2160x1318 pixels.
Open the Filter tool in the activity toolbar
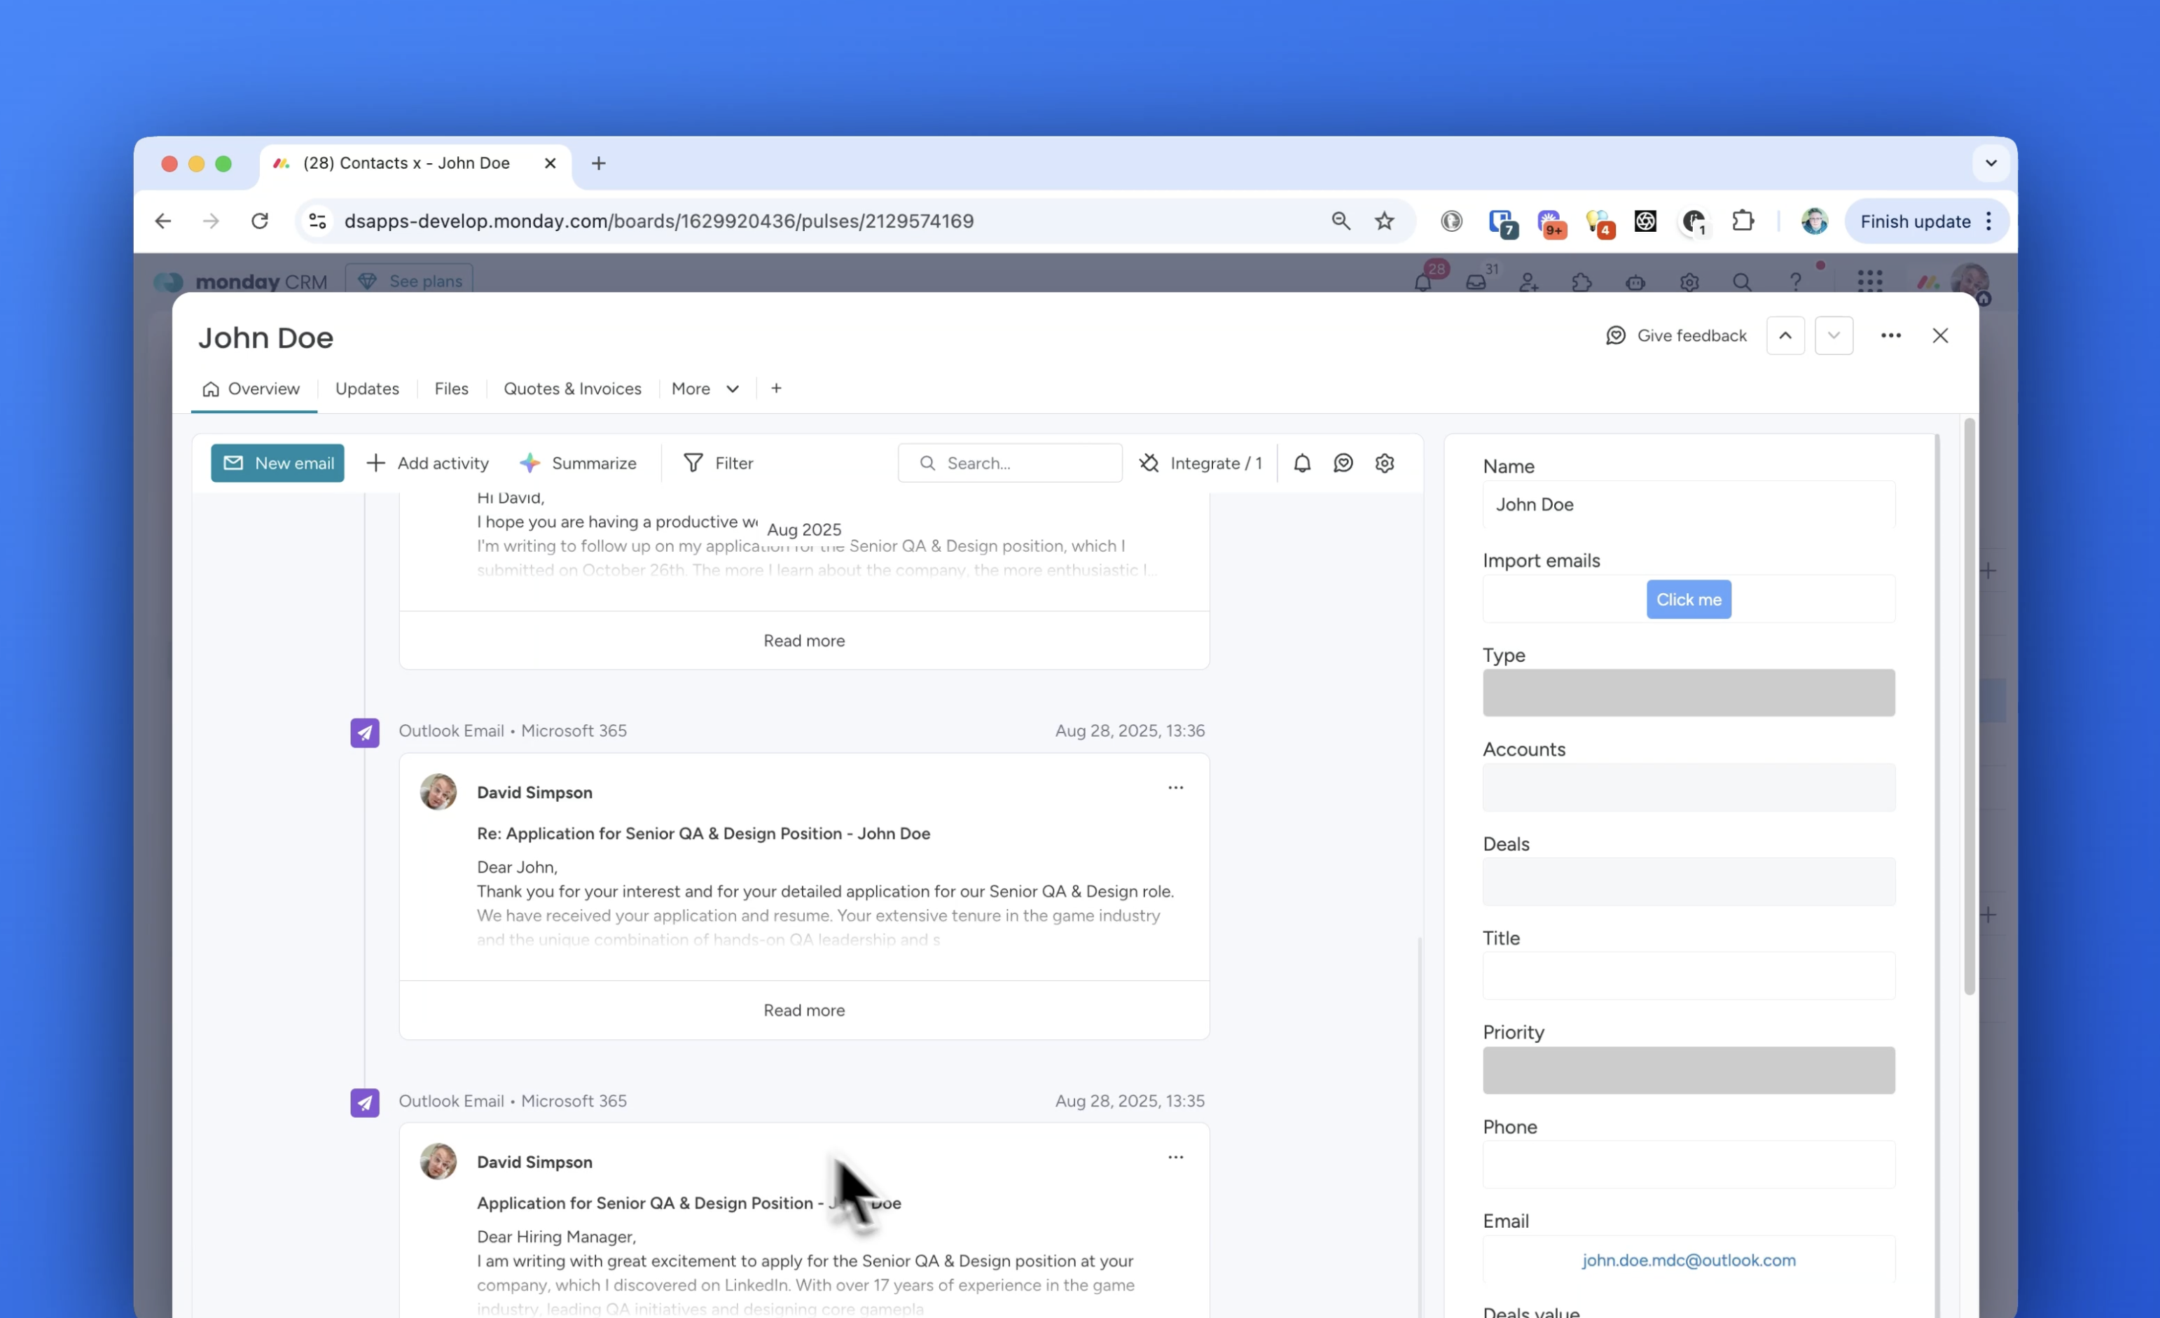coord(718,463)
